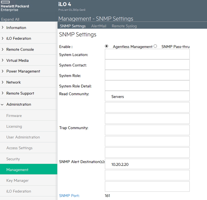Open the Security page
The height and width of the screenshot is (200, 207).
coord(13,159)
